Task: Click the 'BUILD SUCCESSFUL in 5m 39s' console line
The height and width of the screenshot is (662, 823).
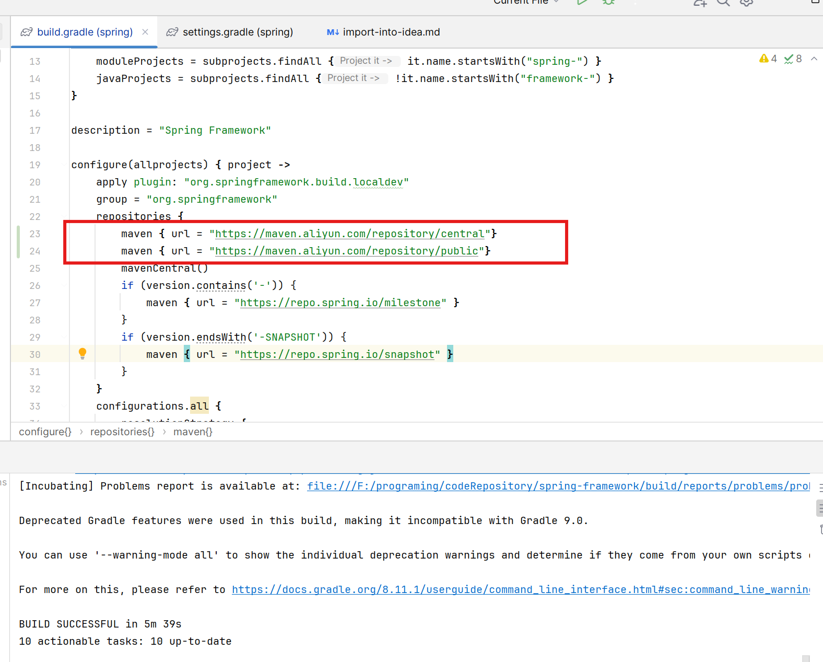Action: pos(100,624)
